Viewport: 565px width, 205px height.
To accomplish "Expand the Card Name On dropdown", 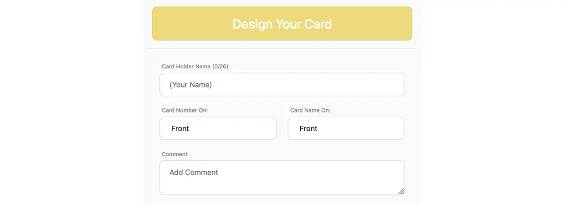I will 346,128.
